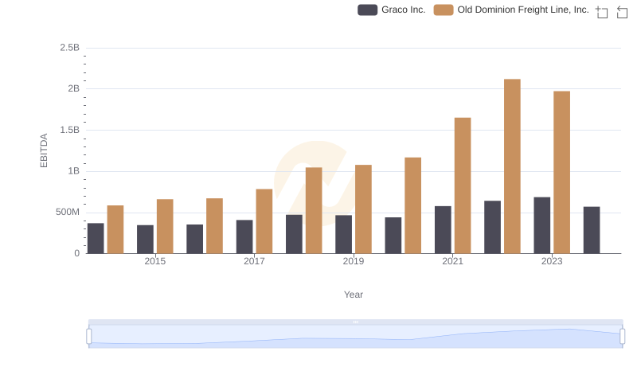
Task: Select the Old Dominion bar for 2023
Action: click(x=562, y=173)
